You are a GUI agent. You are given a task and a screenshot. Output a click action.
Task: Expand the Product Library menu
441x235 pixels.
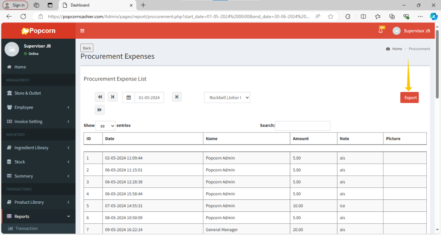pos(38,202)
